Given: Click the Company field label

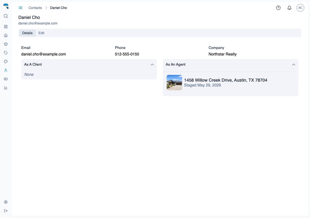Looking at the screenshot, I should (216, 48).
